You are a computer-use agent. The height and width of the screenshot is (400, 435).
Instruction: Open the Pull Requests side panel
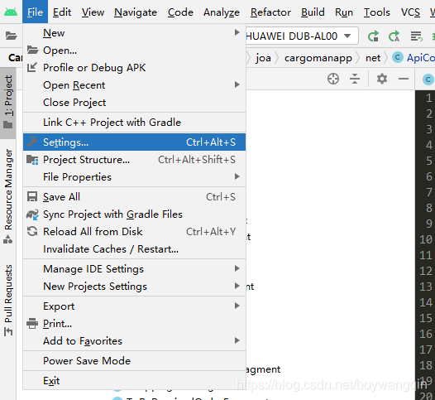(x=8, y=301)
